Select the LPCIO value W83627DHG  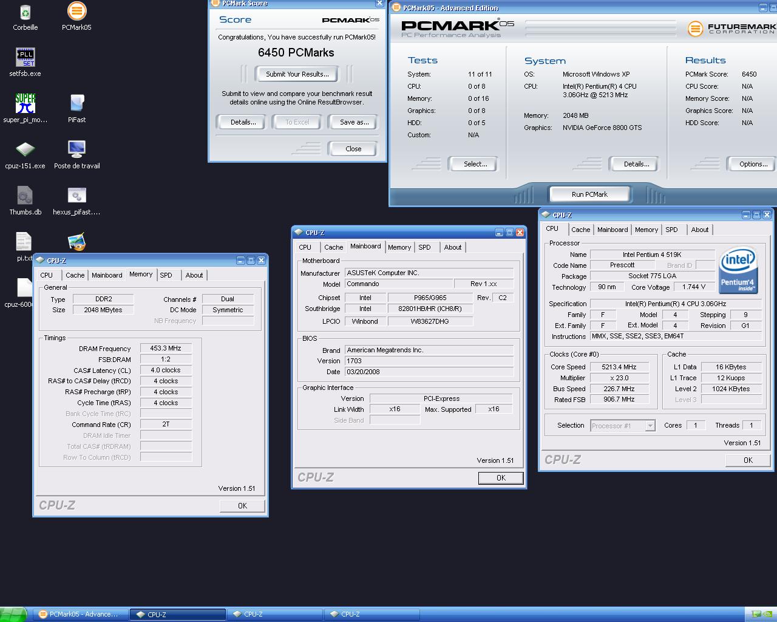430,321
